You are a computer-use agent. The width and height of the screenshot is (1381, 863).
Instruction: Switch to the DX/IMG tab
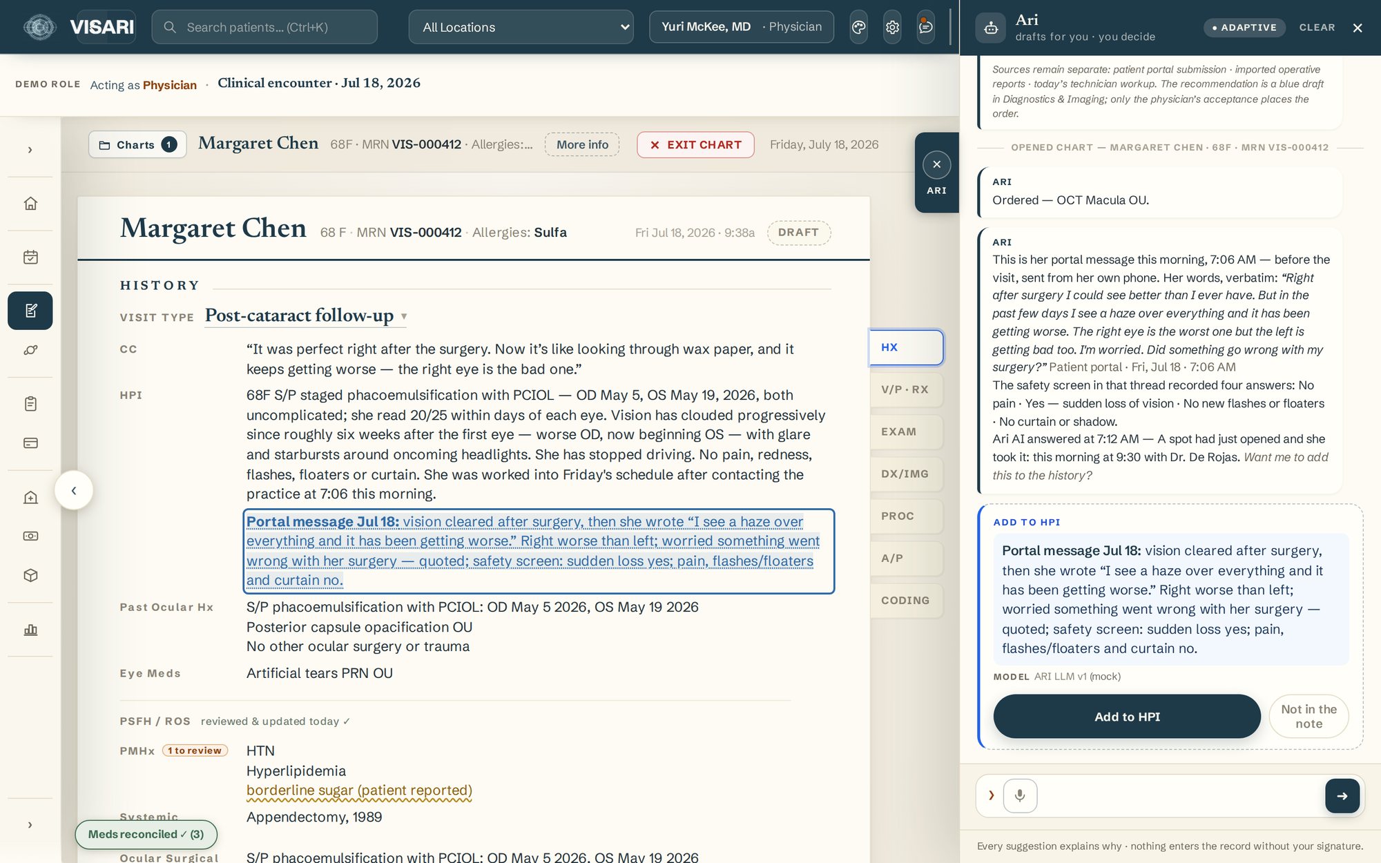pos(906,474)
